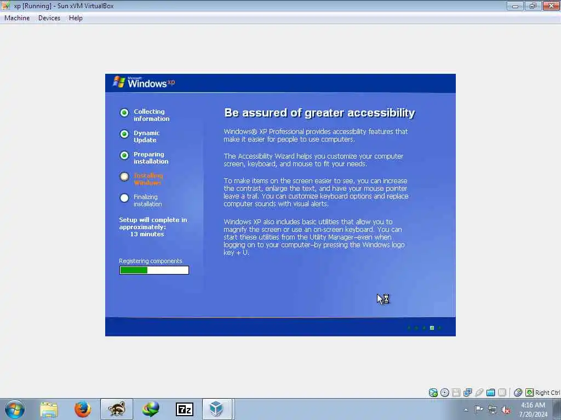Open the Devices menu
561x420 pixels.
pos(49,18)
